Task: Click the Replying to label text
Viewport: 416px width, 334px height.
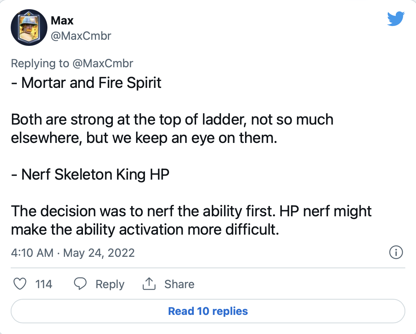Action: coord(40,63)
